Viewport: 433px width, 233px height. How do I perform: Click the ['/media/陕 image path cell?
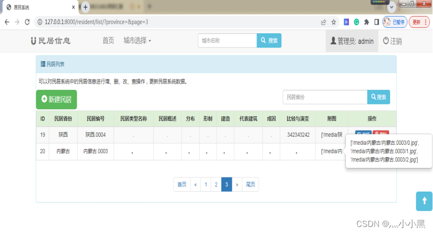pos(332,135)
